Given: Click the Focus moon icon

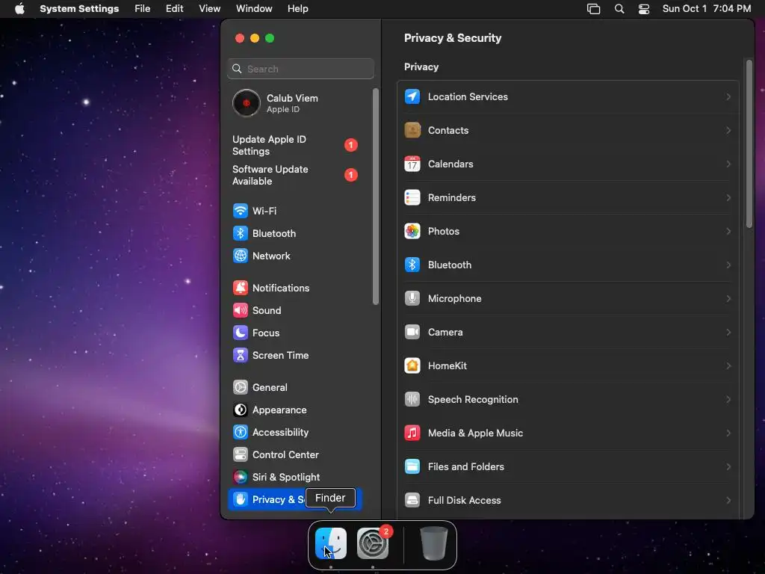Looking at the screenshot, I should point(240,333).
